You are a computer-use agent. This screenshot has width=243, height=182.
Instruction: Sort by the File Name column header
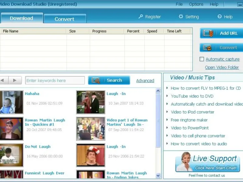(33, 31)
